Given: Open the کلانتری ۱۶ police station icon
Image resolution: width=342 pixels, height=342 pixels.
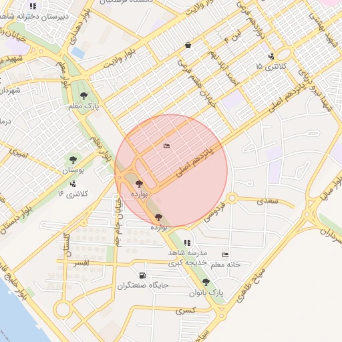Looking at the screenshot, I should pos(73,184).
